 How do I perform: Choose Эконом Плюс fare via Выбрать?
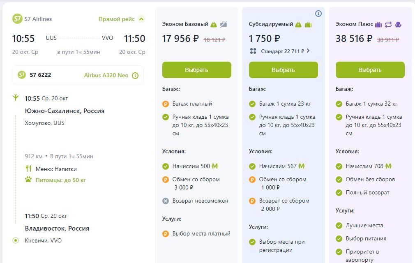[370, 70]
